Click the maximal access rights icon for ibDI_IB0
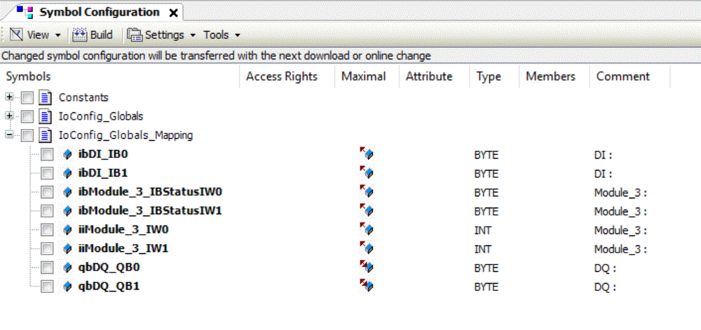 pyautogui.click(x=366, y=154)
